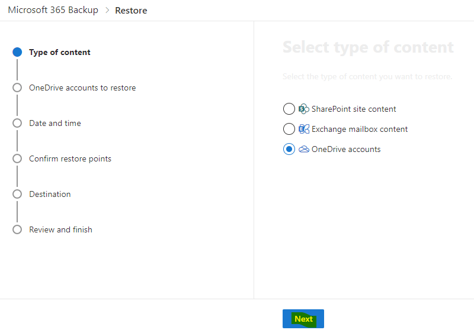Click the breadcrumb chevron separator
This screenshot has width=474, height=330.
click(x=107, y=10)
